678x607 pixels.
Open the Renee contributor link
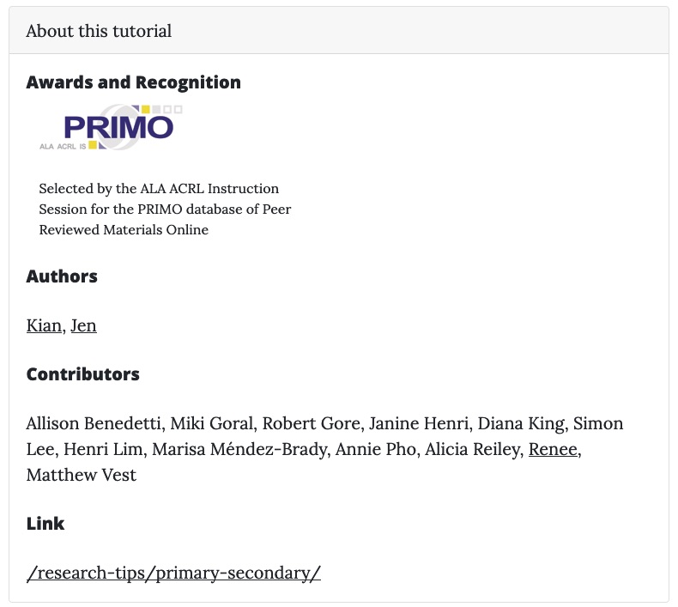(553, 449)
